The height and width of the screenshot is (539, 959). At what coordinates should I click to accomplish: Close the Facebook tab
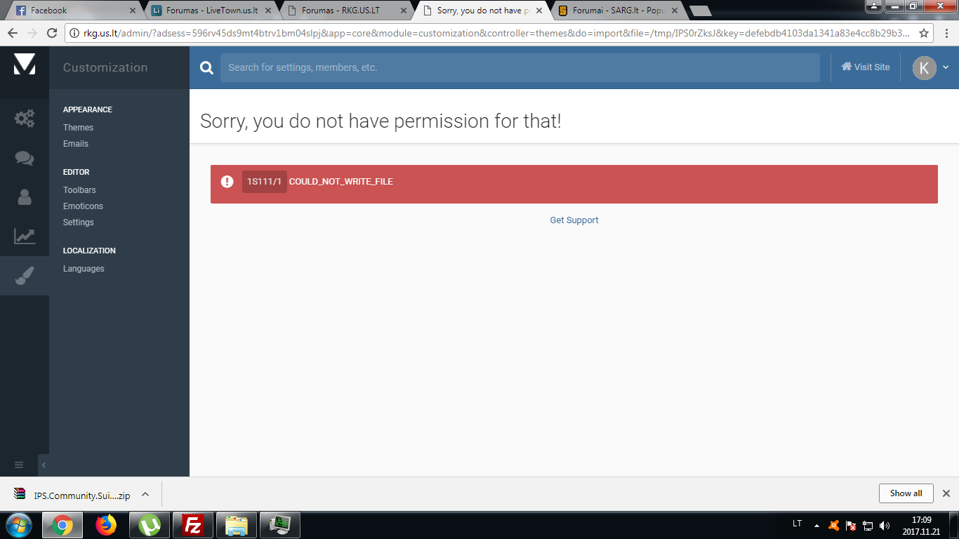pyautogui.click(x=133, y=11)
